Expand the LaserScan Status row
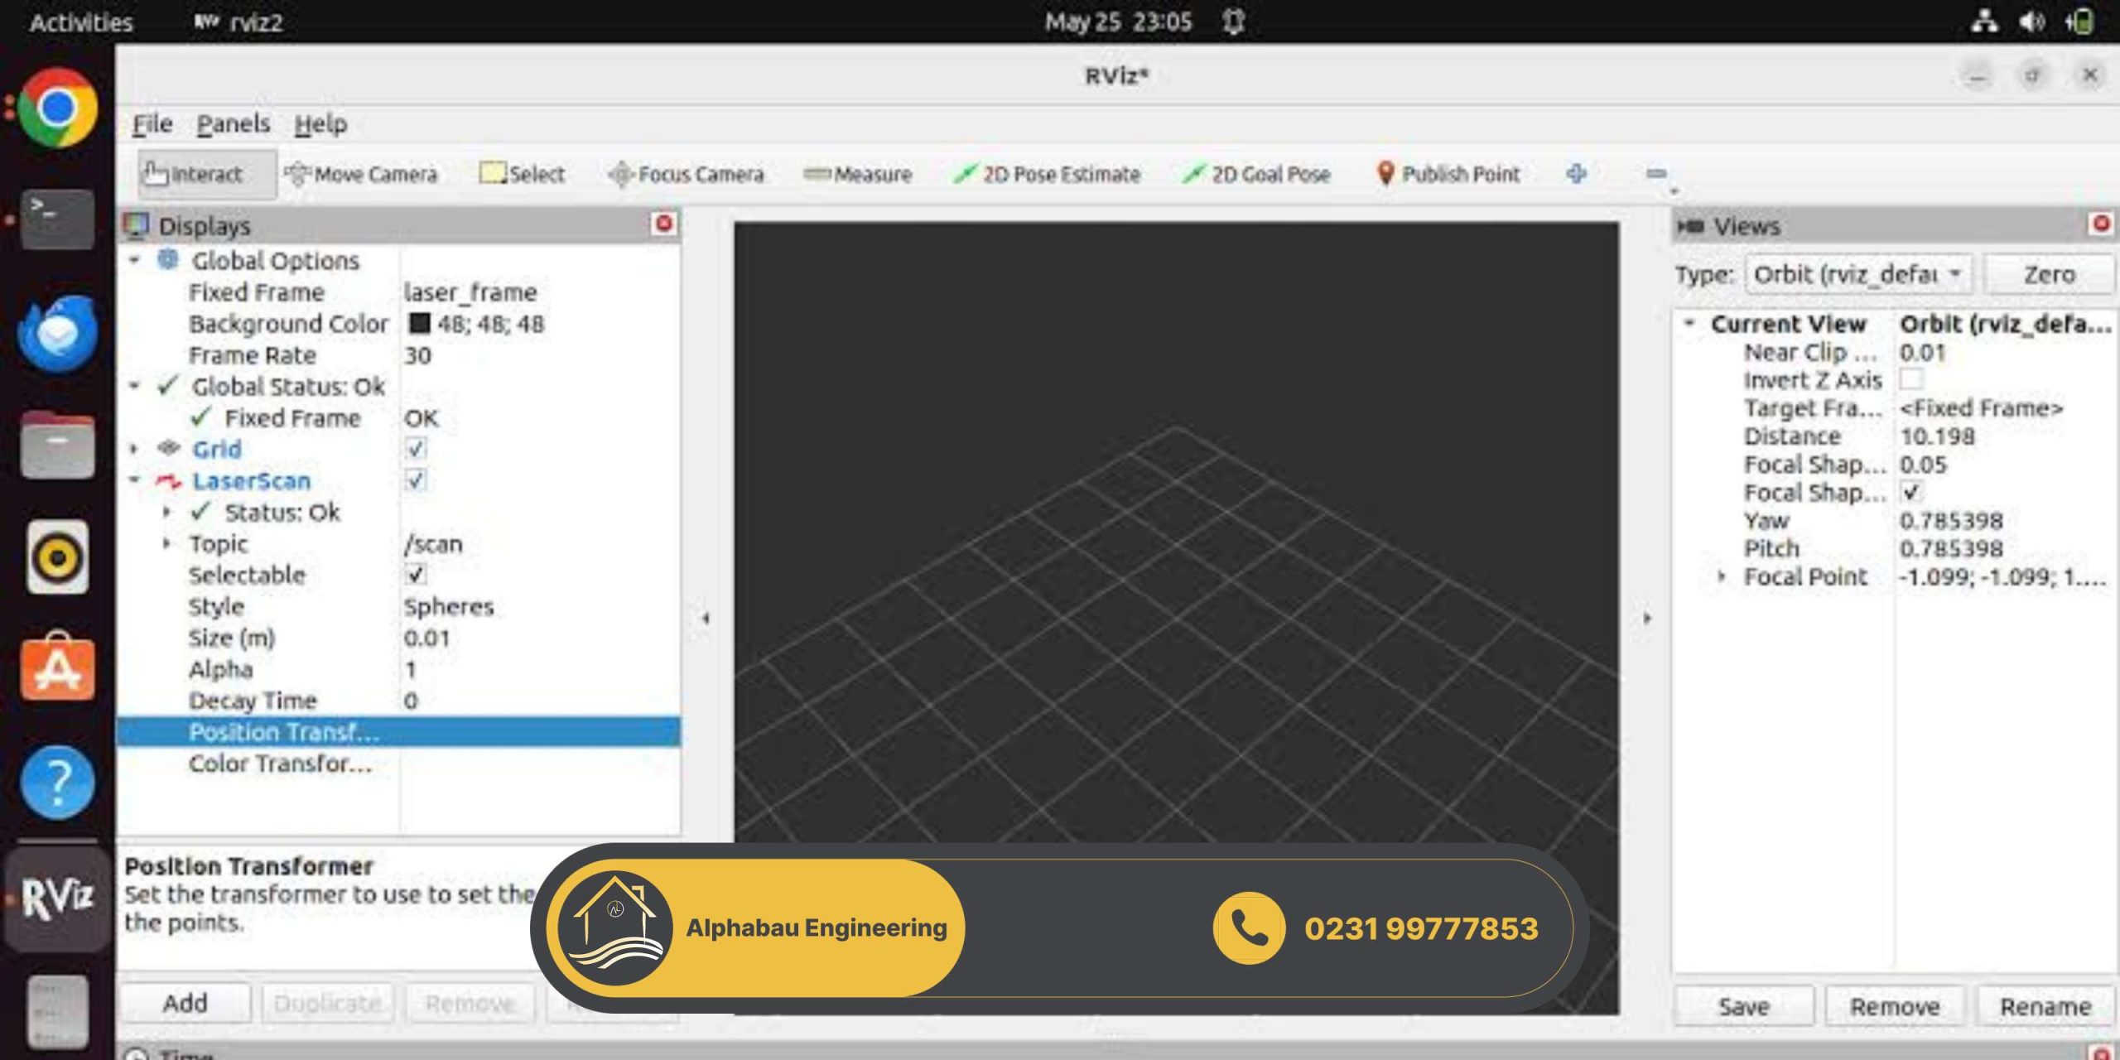Image resolution: width=2120 pixels, height=1060 pixels. 167,512
